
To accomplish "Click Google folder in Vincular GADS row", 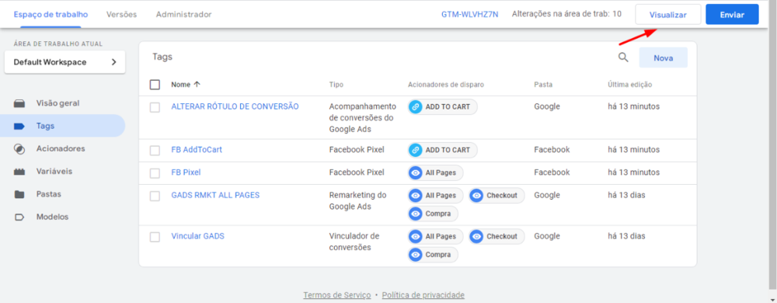I will click(547, 236).
